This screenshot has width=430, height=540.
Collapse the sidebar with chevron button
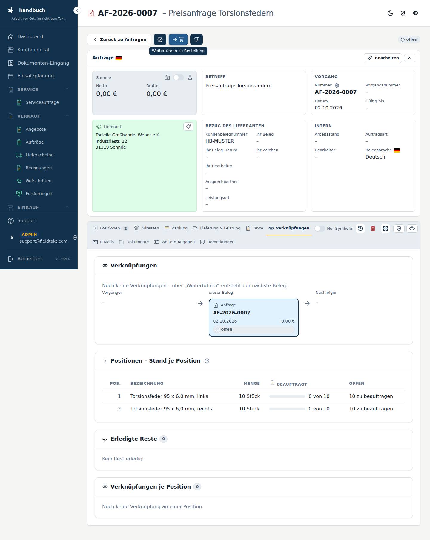coord(77,10)
